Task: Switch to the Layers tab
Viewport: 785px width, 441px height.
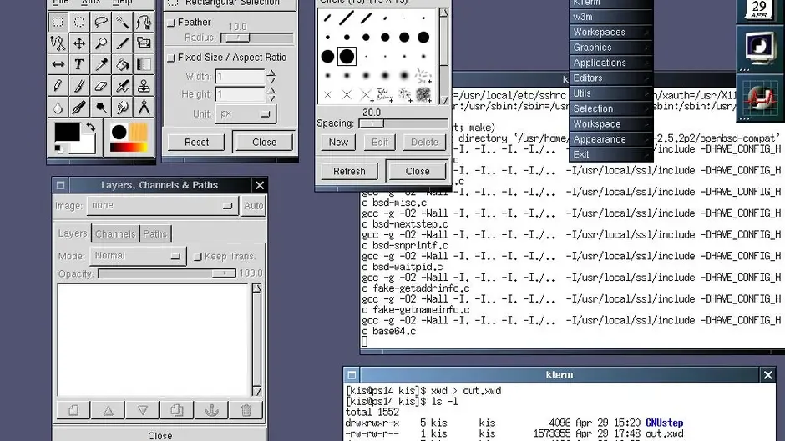Action: (x=73, y=233)
